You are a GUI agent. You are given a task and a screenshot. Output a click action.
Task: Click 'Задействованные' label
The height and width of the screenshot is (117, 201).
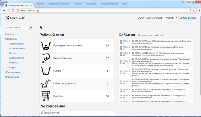tap(63, 58)
